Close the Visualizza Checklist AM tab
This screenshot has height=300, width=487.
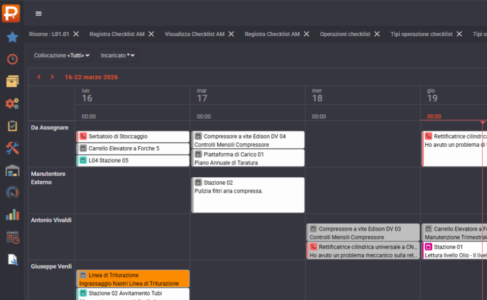pos(232,34)
